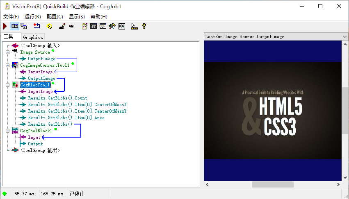Select <ToolGroup 输出> tree row
The image size is (349, 199).
coord(40,150)
